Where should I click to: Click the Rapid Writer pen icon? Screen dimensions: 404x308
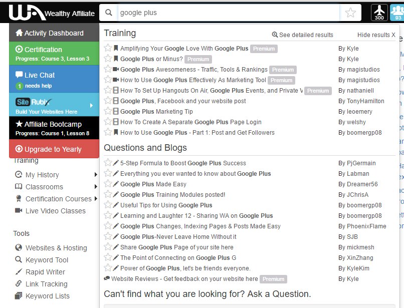point(19,271)
